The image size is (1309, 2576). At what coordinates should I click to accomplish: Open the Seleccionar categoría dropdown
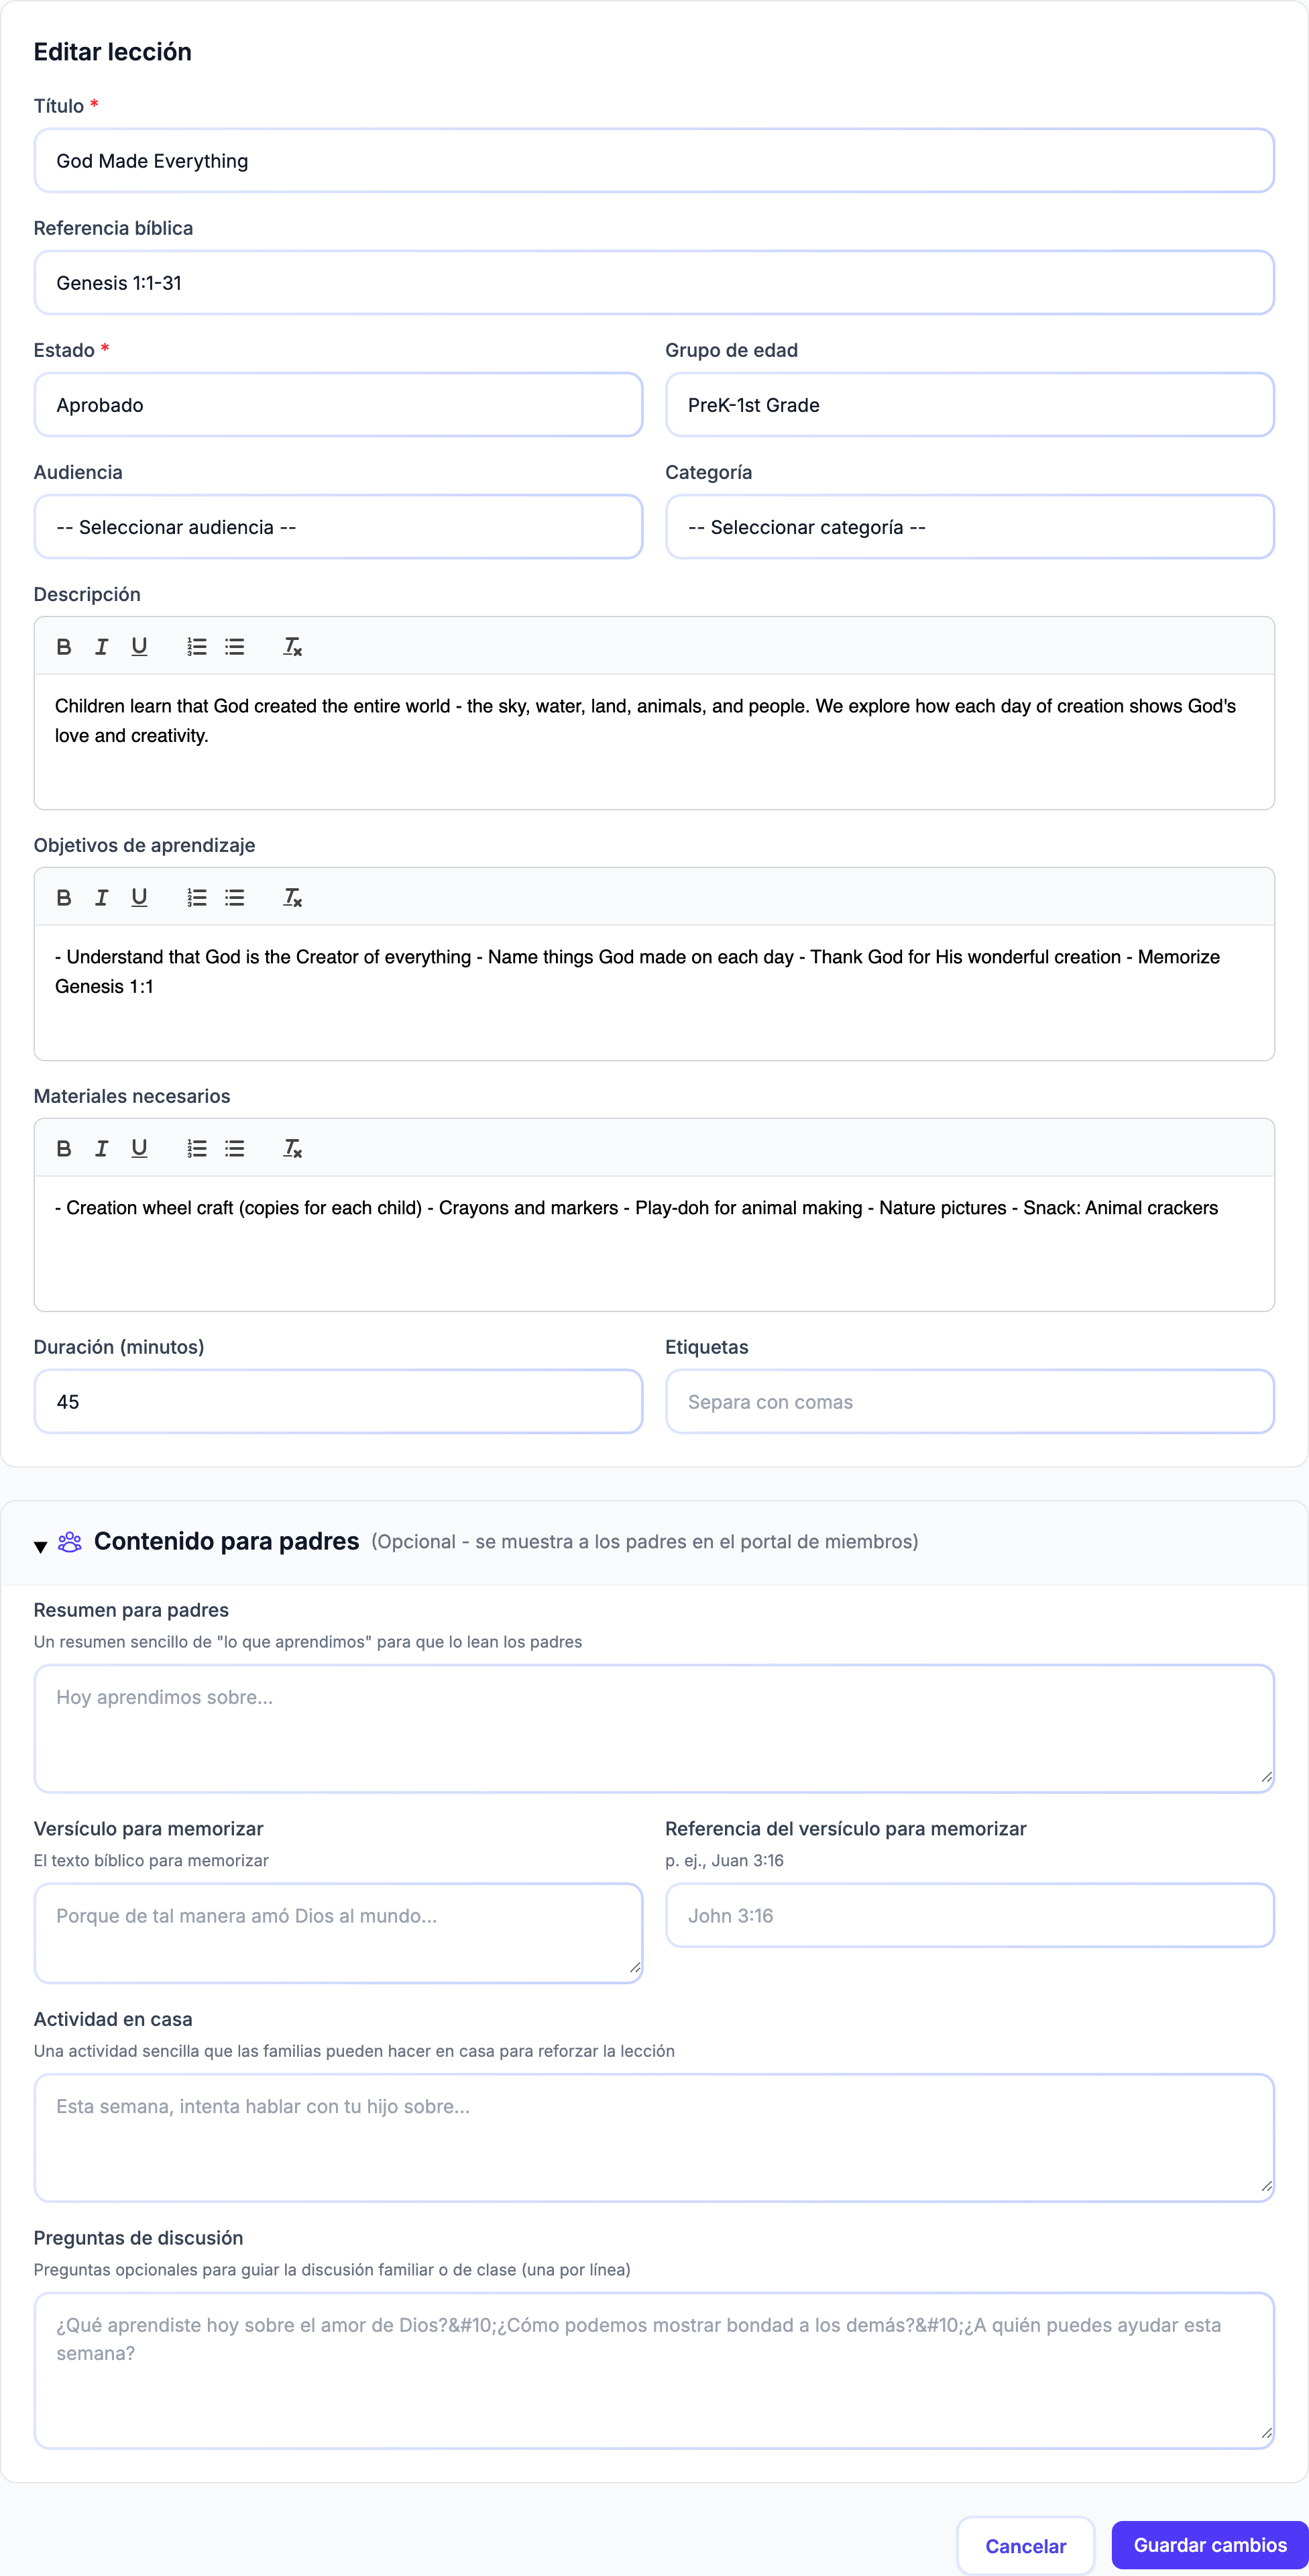click(970, 527)
